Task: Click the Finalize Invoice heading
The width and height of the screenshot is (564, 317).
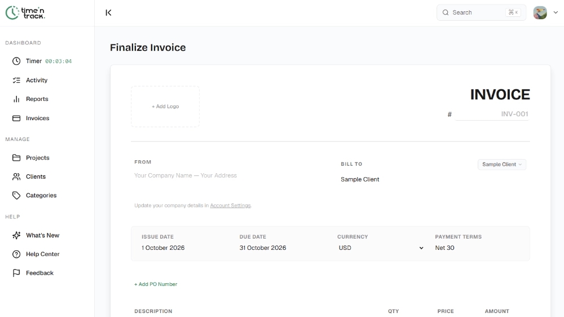Action: (x=148, y=47)
